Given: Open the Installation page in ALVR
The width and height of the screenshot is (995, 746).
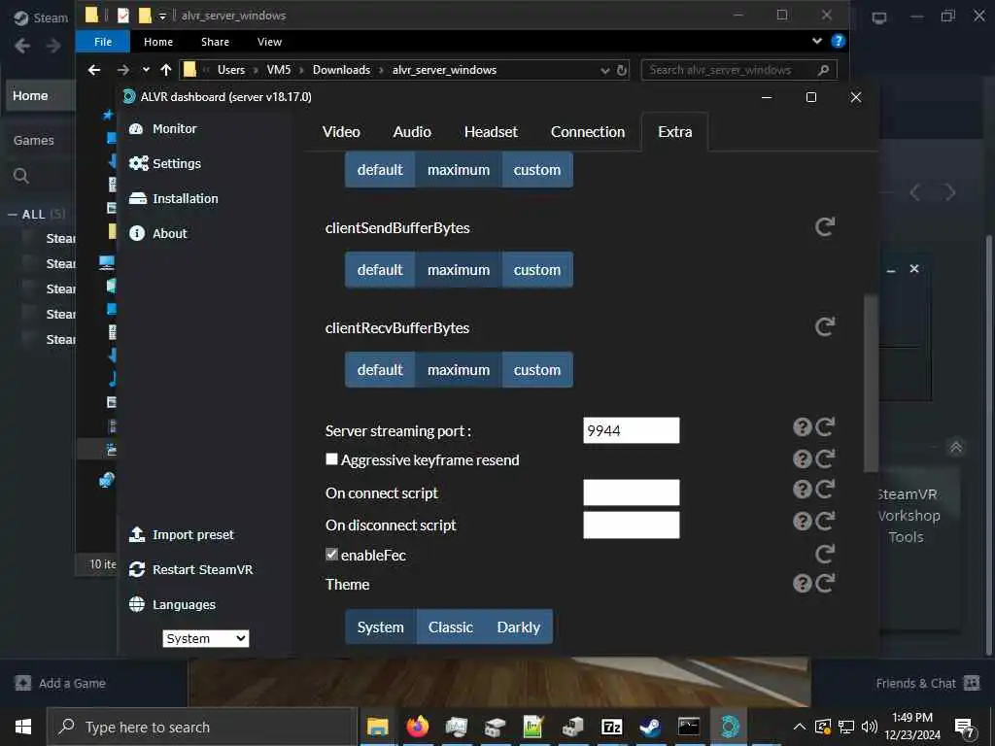Looking at the screenshot, I should click(x=173, y=198).
